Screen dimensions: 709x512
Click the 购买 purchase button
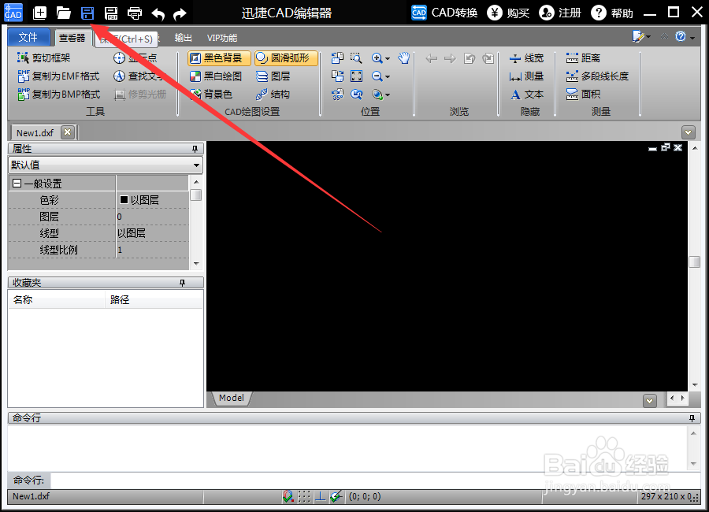click(508, 13)
